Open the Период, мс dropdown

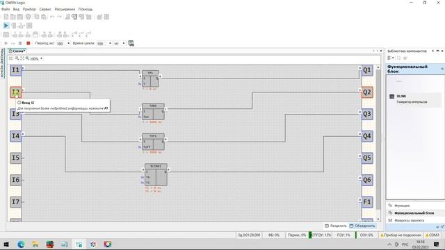click(x=68, y=43)
